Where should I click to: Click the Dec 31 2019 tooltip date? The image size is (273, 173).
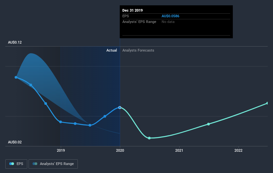pos(132,10)
